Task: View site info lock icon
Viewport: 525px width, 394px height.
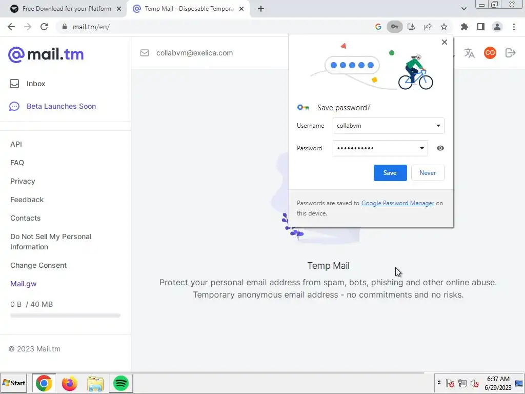Action: click(x=65, y=27)
